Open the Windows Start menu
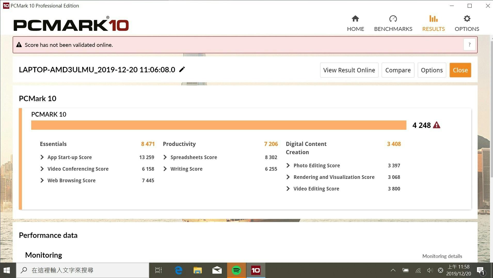This screenshot has width=493, height=278. tap(7, 270)
